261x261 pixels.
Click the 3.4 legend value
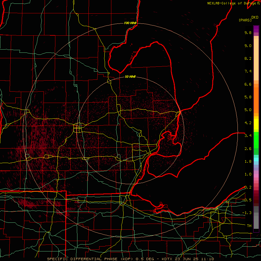pos(248,136)
